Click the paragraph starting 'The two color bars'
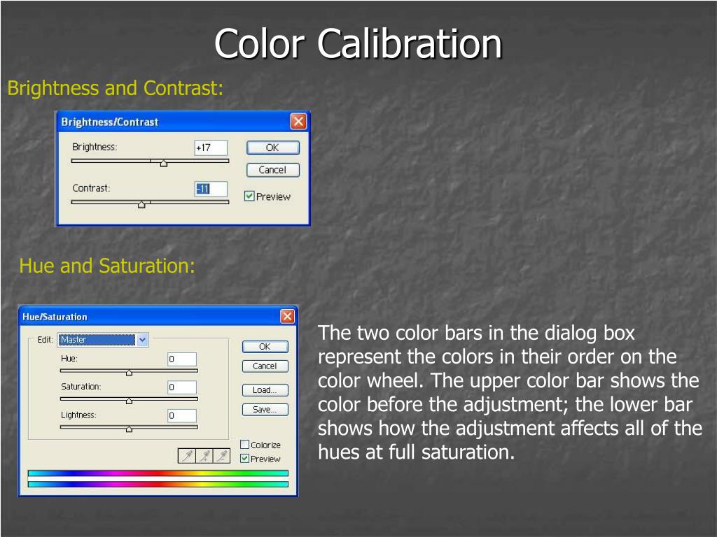The width and height of the screenshot is (717, 537). point(510,393)
